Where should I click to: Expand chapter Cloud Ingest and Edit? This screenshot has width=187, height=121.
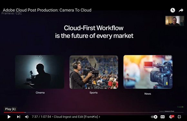click(76, 117)
